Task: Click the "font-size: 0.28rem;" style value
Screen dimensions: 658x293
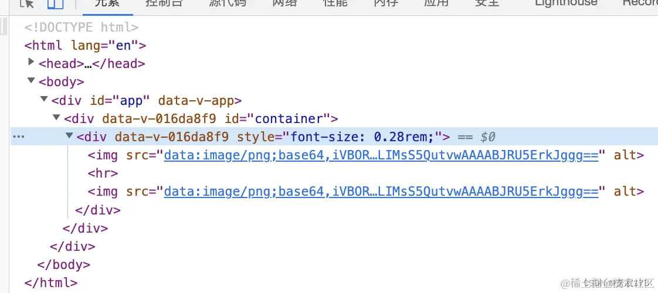Action: [362, 137]
